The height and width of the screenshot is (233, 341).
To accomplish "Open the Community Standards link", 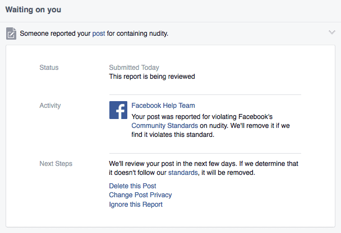I will [165, 126].
